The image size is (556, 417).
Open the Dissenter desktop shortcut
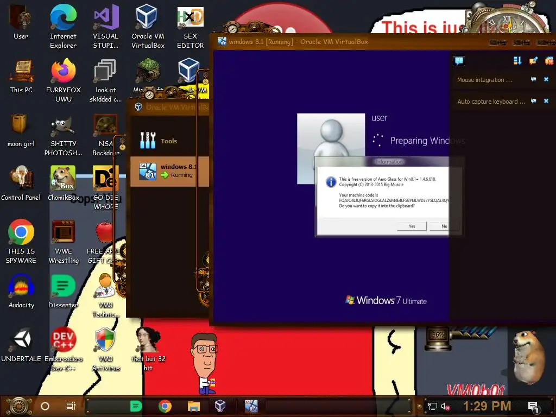[x=64, y=292]
